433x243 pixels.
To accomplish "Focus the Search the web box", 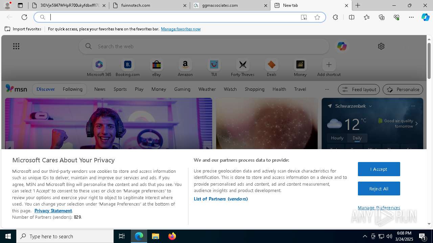I will [x=204, y=46].
